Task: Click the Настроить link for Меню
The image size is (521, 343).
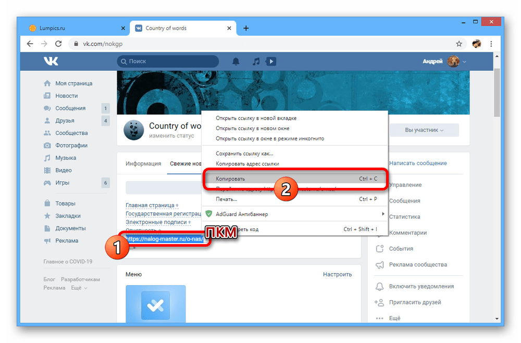Action: [337, 274]
